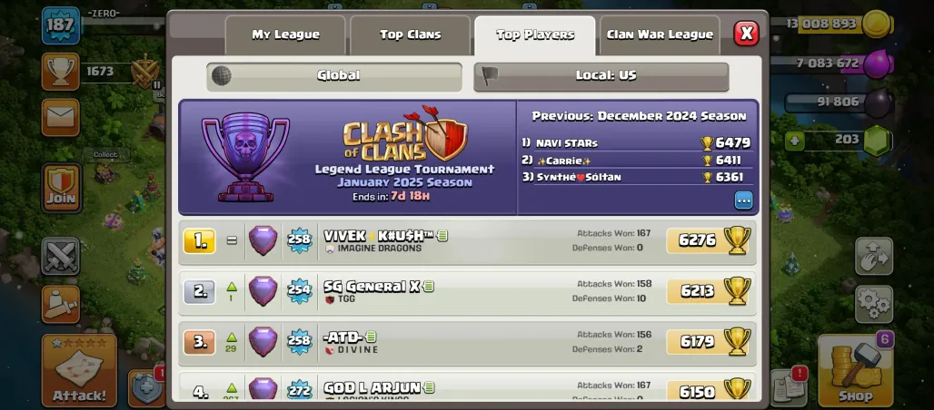Add gems with green plus icon
This screenshot has width=934, height=410.
point(793,142)
